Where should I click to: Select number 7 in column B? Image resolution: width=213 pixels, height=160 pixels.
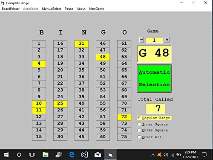(x=39, y=84)
